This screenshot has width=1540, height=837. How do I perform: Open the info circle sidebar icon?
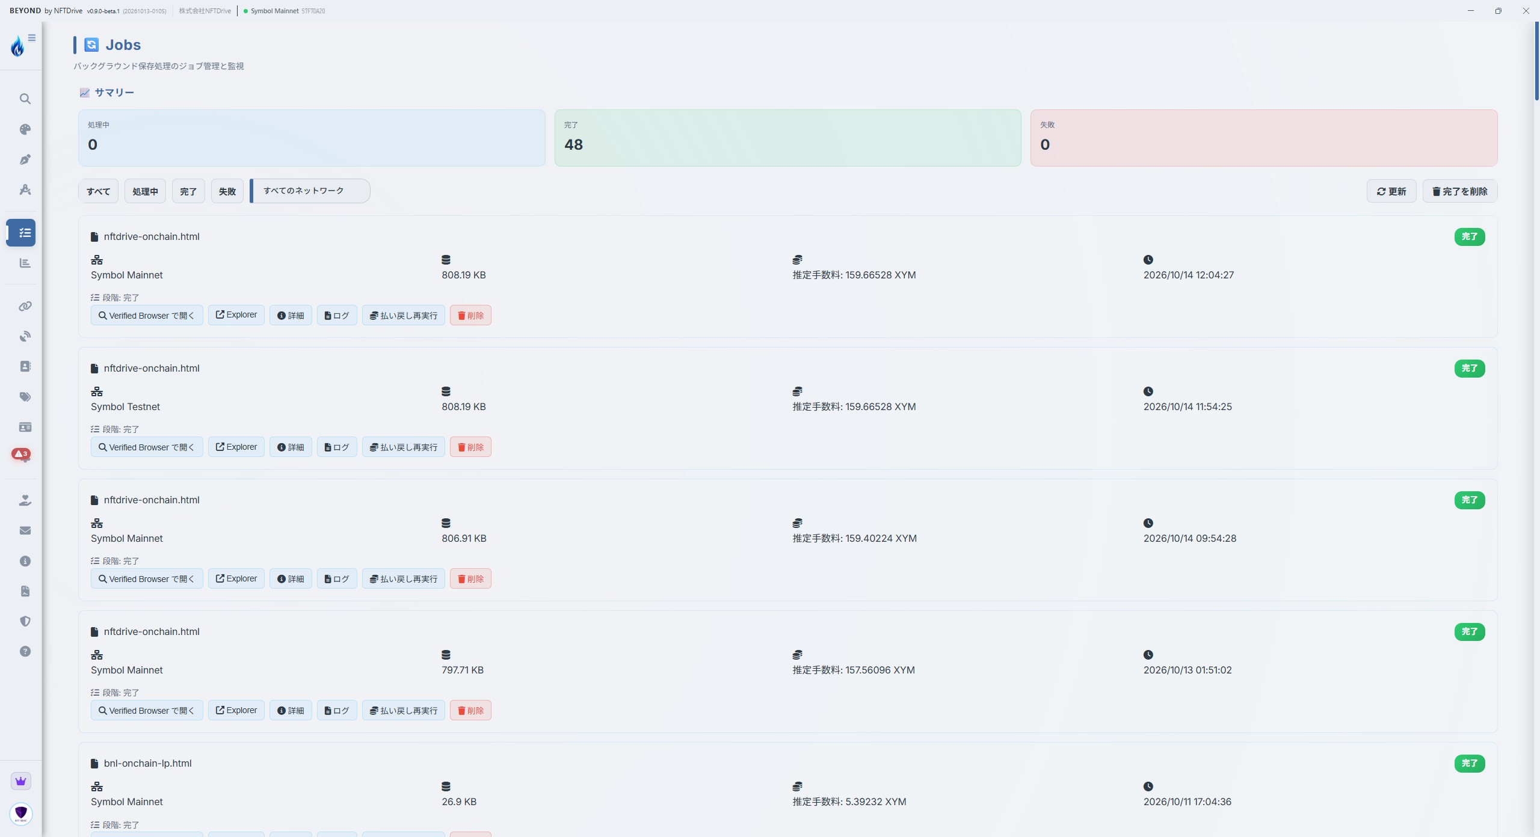[x=25, y=561]
